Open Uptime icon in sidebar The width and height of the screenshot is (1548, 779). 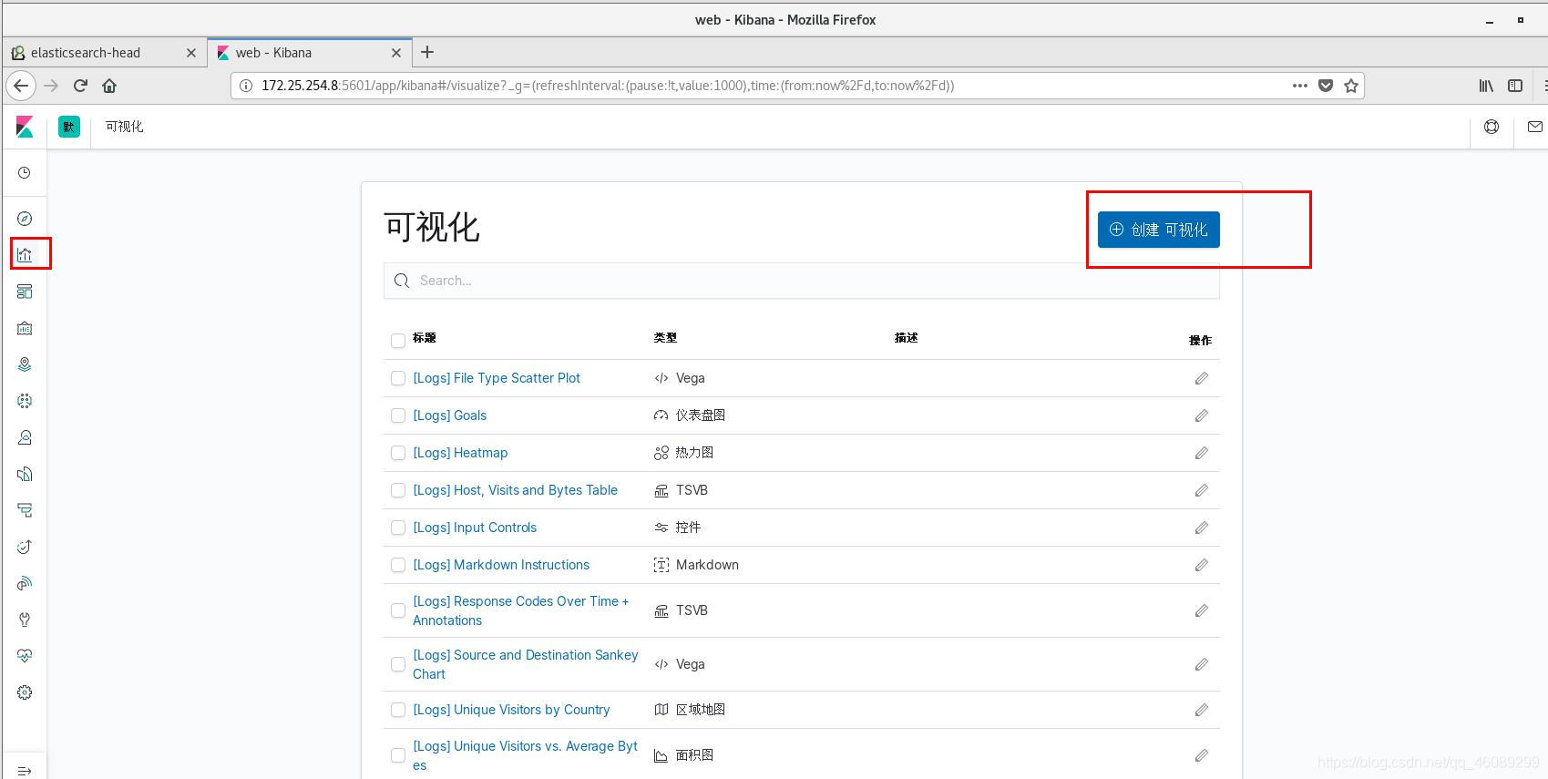click(25, 547)
